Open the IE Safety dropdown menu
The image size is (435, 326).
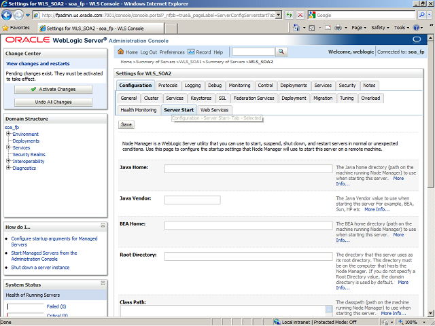tap(380, 28)
